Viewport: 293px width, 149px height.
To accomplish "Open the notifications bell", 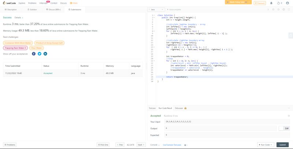I will click(x=272, y=3).
